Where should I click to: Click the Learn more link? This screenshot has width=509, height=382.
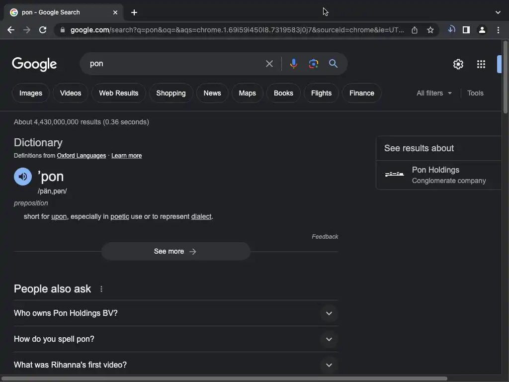pos(127,156)
